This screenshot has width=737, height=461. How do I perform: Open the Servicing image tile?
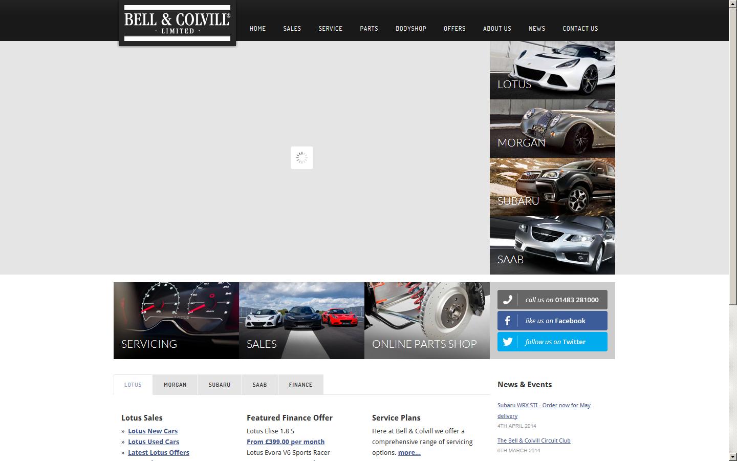click(176, 321)
